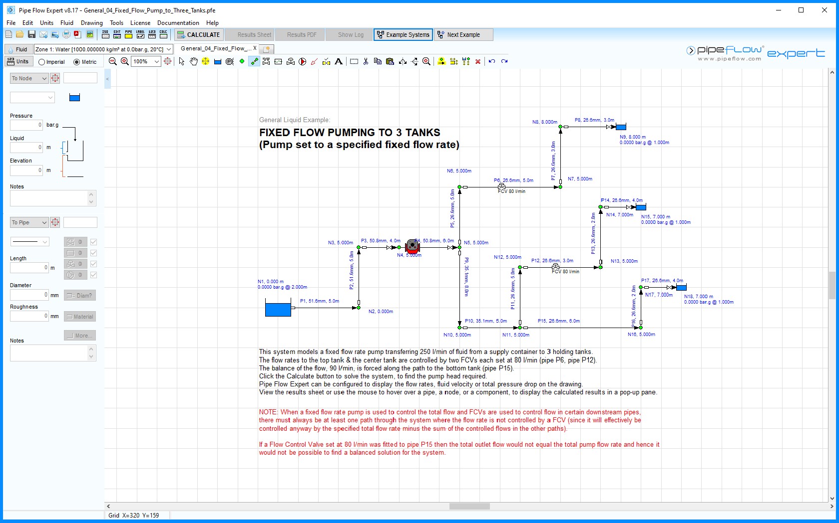Click the Elevation input field
The image size is (839, 523).
pyautogui.click(x=26, y=171)
